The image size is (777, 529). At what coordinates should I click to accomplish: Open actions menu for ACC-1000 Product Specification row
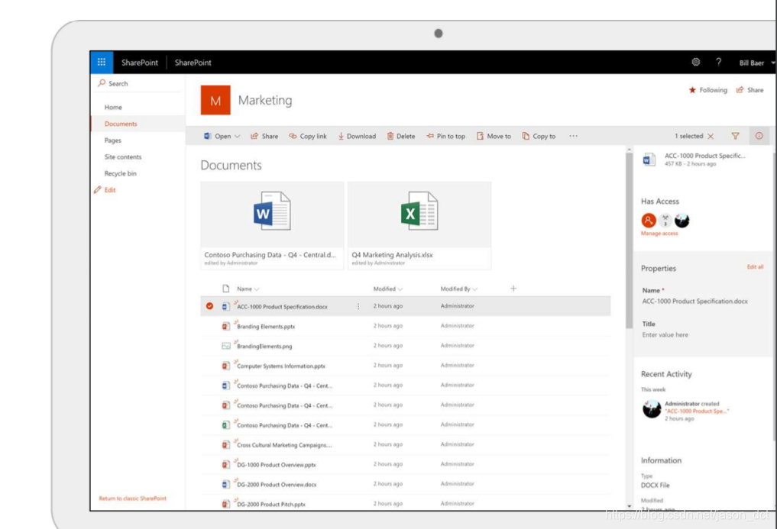pos(358,306)
